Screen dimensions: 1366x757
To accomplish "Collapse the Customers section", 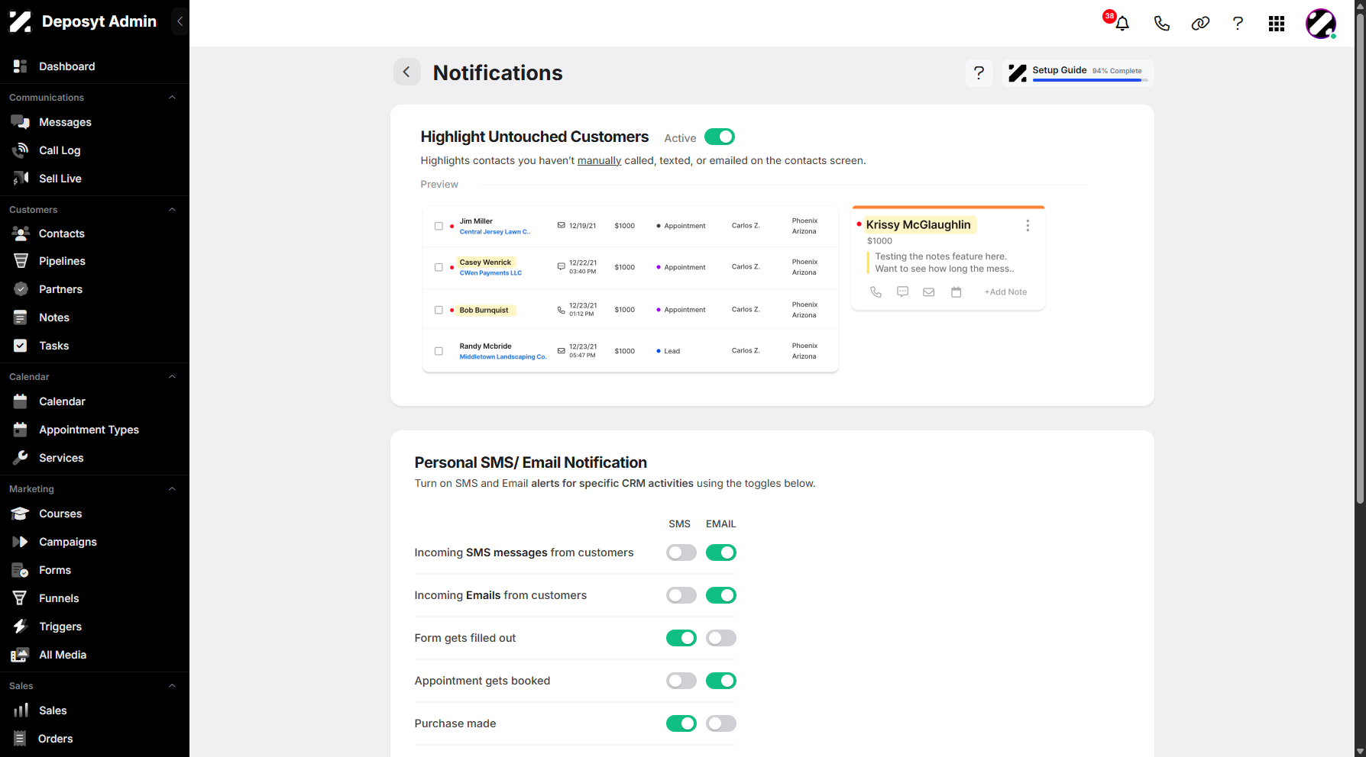I will pyautogui.click(x=172, y=210).
